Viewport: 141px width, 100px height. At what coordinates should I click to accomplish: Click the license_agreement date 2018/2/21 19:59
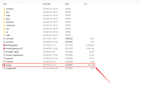pyautogui.click(x=50, y=55)
